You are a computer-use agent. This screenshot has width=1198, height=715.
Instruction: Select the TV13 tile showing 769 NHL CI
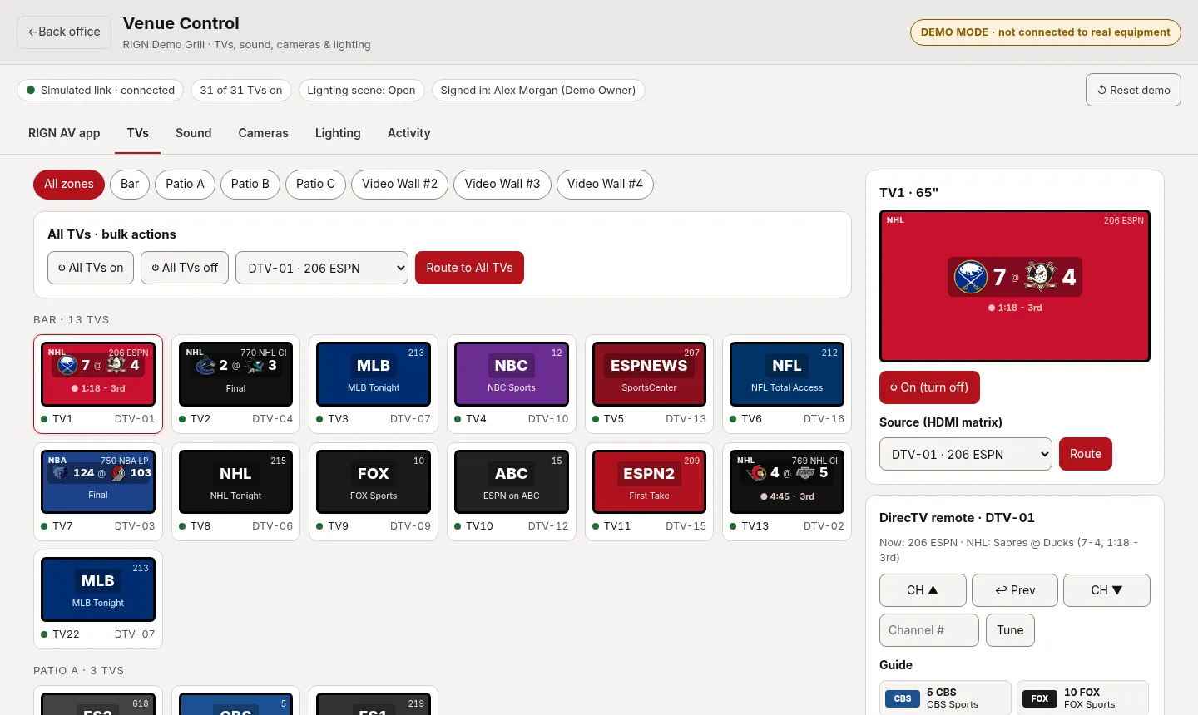click(x=787, y=492)
